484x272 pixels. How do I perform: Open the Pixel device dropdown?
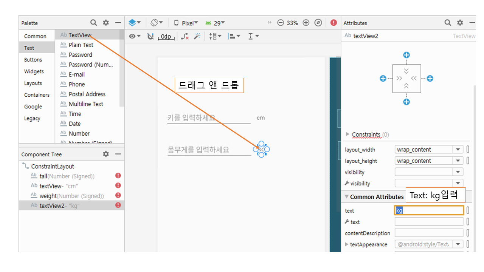(x=186, y=23)
